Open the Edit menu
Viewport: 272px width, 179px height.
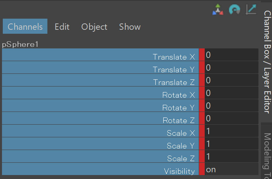point(62,27)
